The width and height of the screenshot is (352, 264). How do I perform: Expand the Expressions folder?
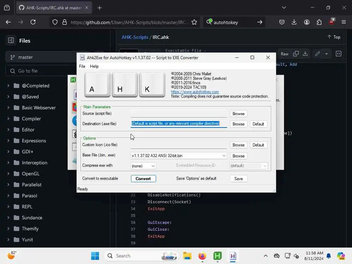(x=8, y=141)
